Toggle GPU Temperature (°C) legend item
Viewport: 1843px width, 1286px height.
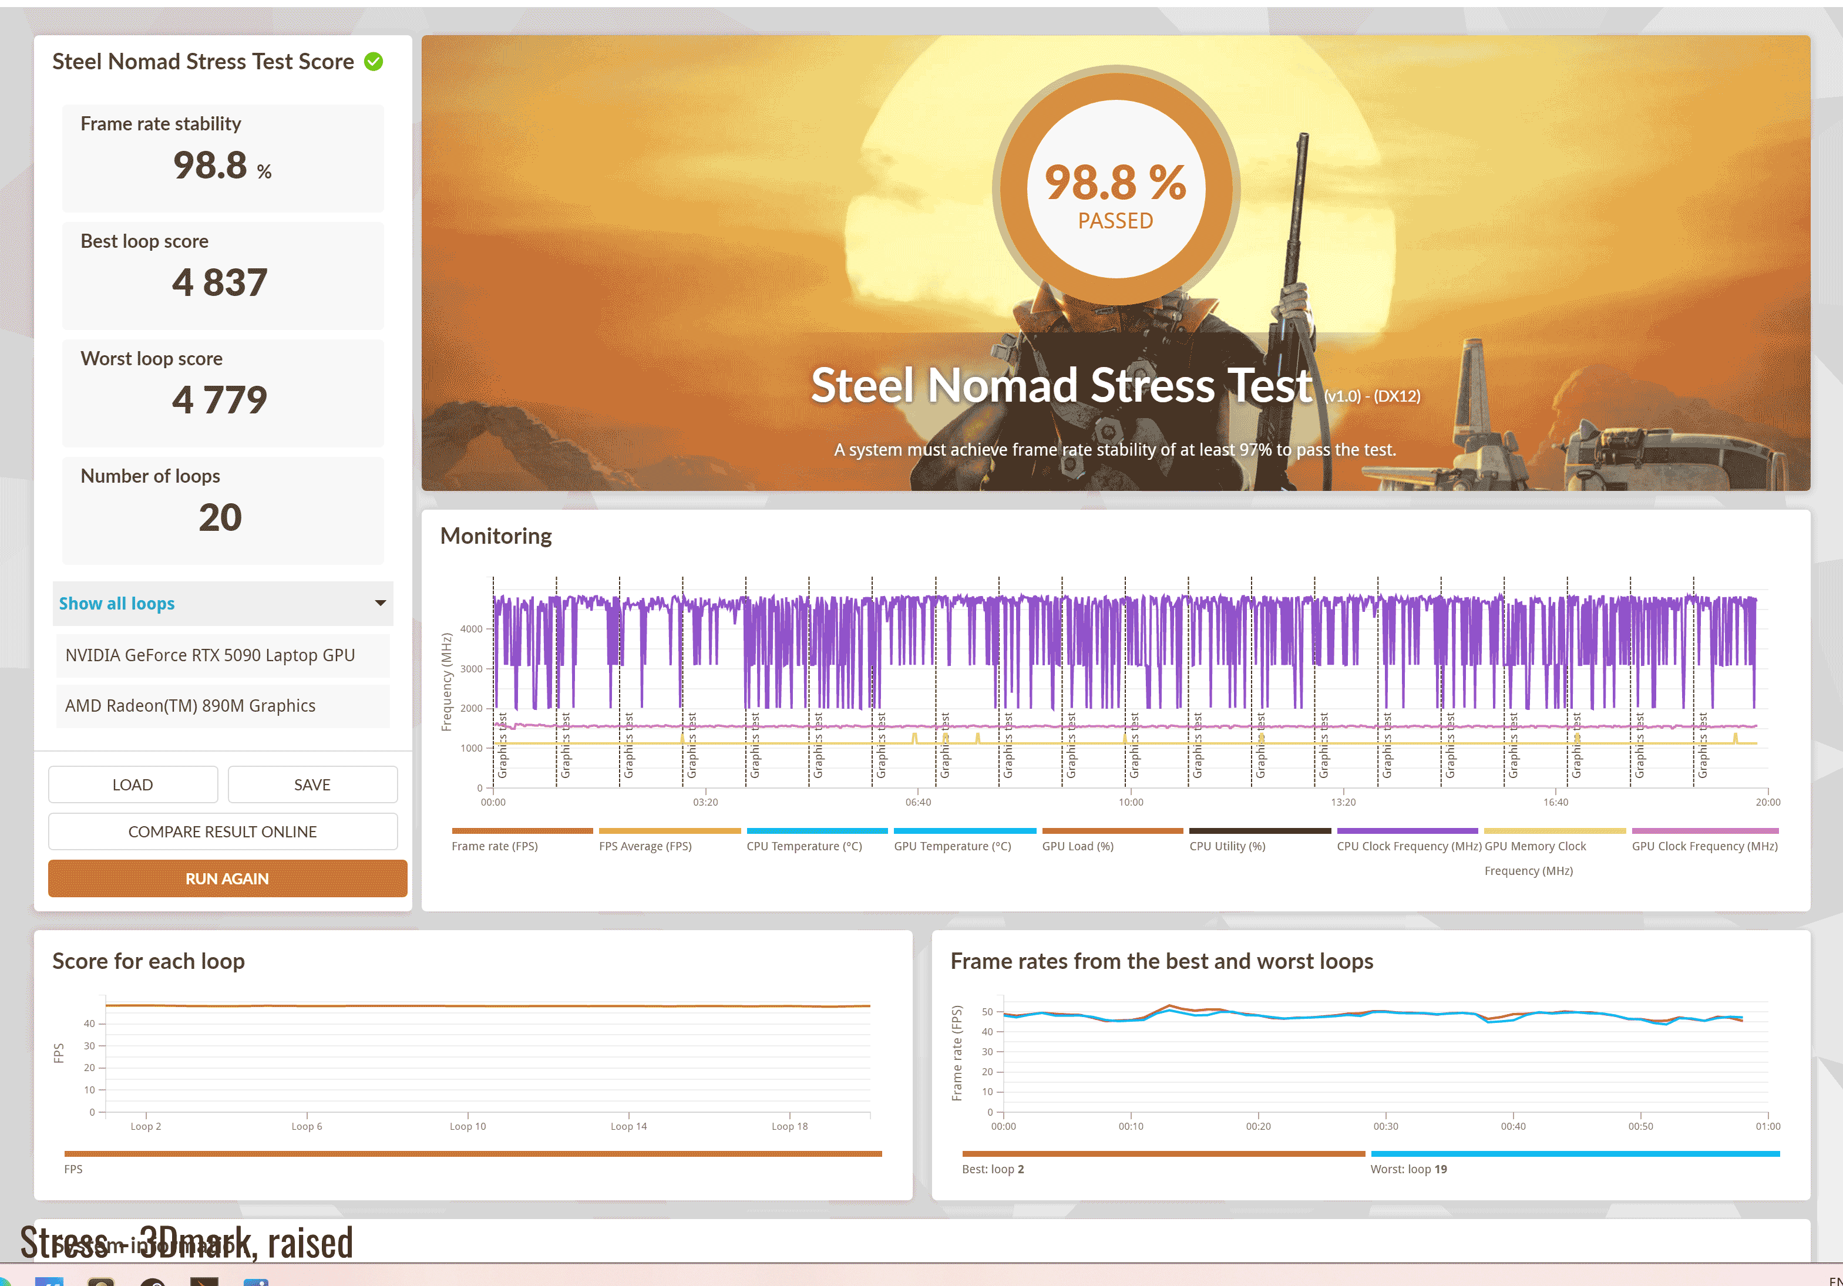pyautogui.click(x=952, y=846)
